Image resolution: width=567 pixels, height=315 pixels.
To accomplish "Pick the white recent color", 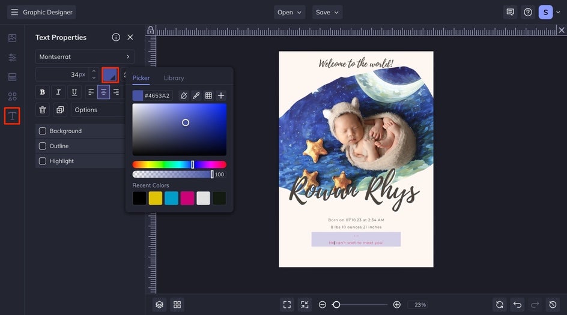I will click(x=203, y=199).
